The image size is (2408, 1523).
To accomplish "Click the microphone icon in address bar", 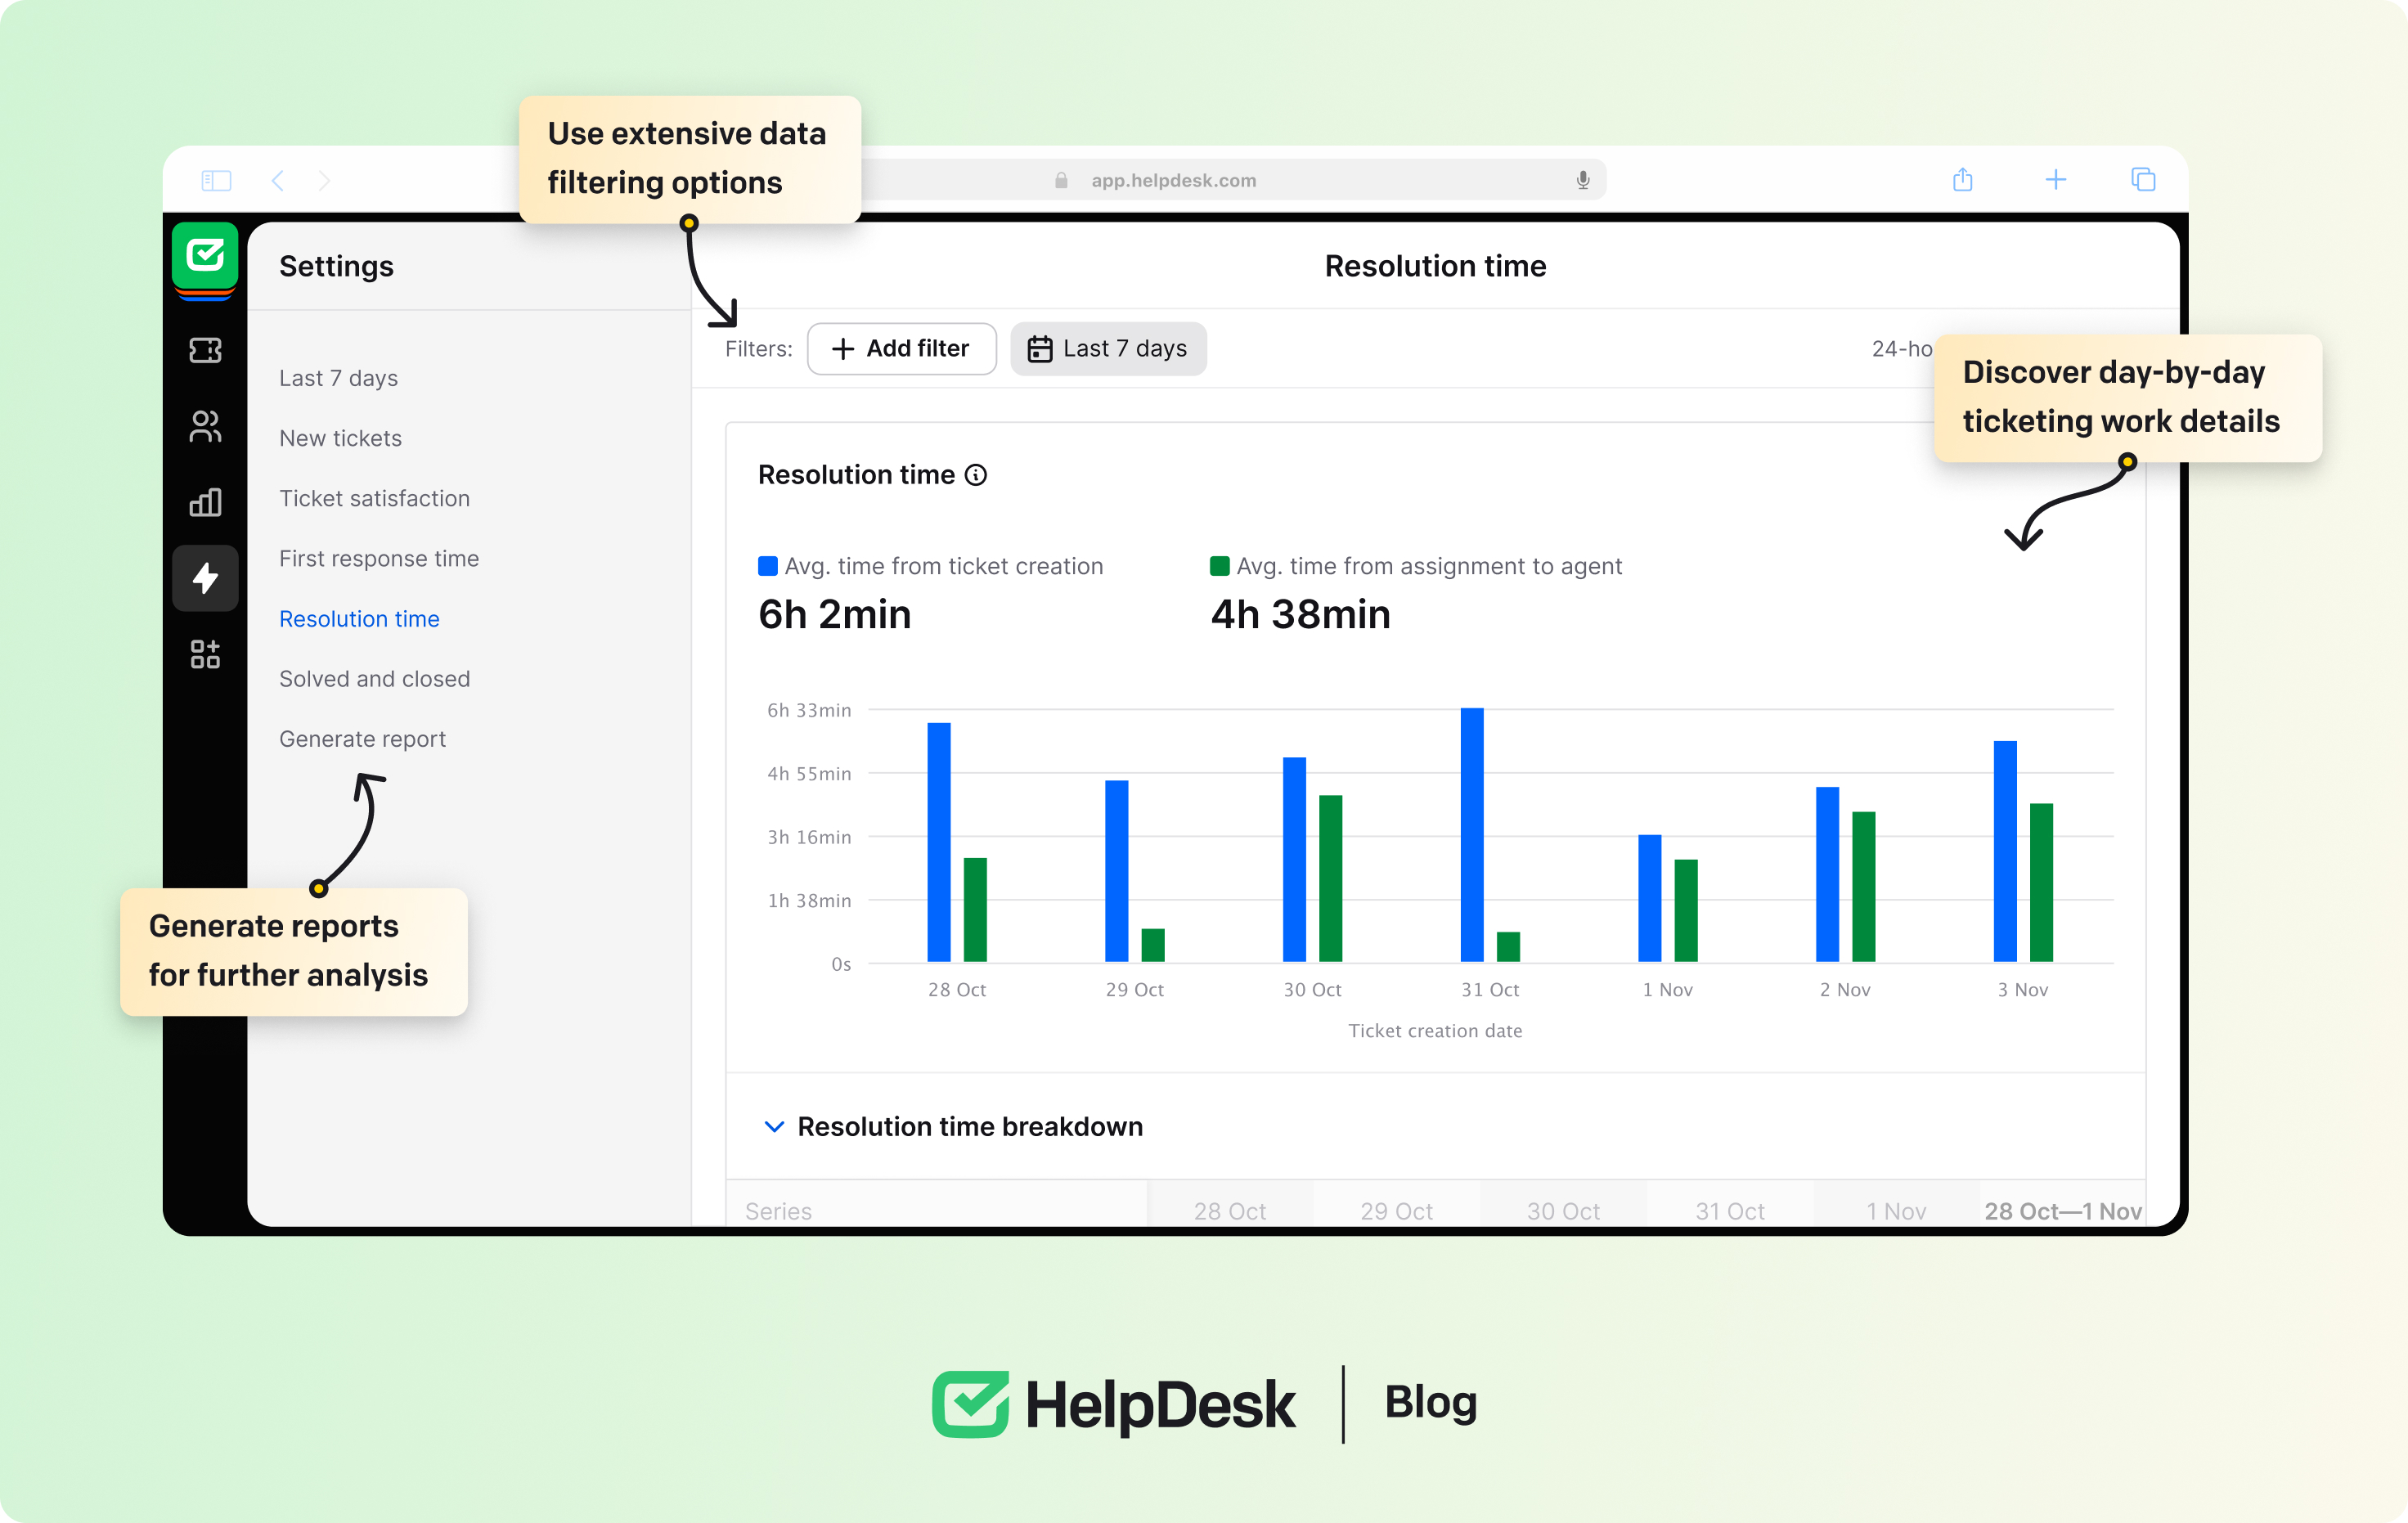I will tap(1583, 180).
